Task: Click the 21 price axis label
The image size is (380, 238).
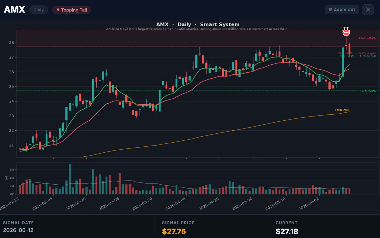Action: pos(11,145)
